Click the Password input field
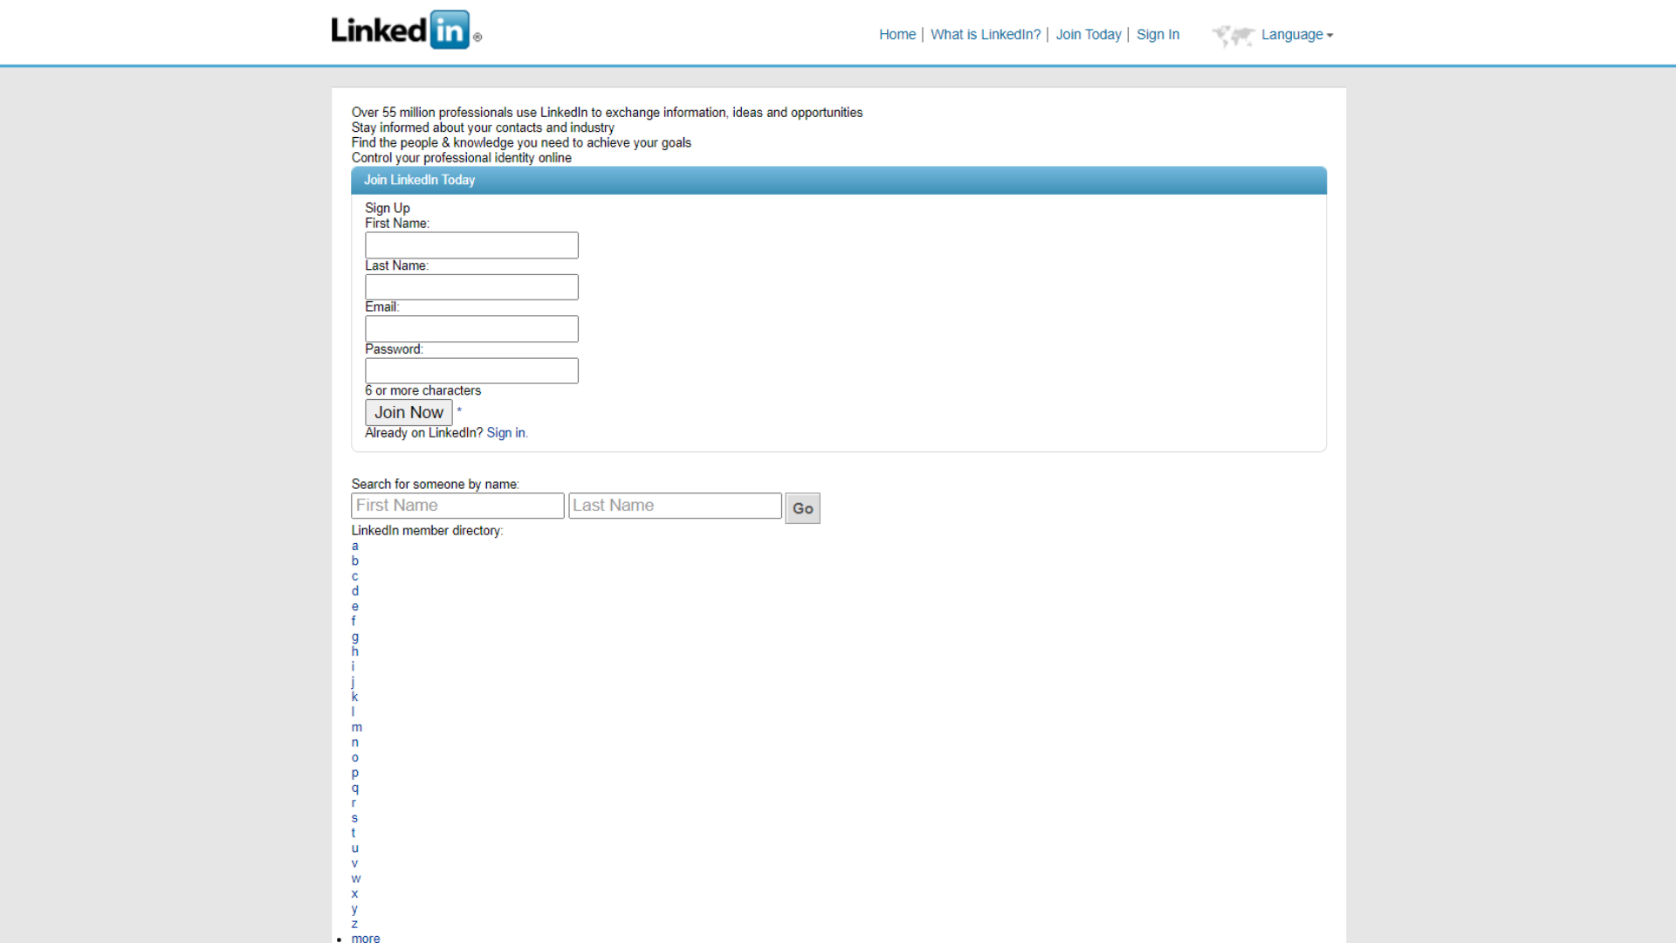Viewport: 1676px width, 943px height. coord(472,371)
